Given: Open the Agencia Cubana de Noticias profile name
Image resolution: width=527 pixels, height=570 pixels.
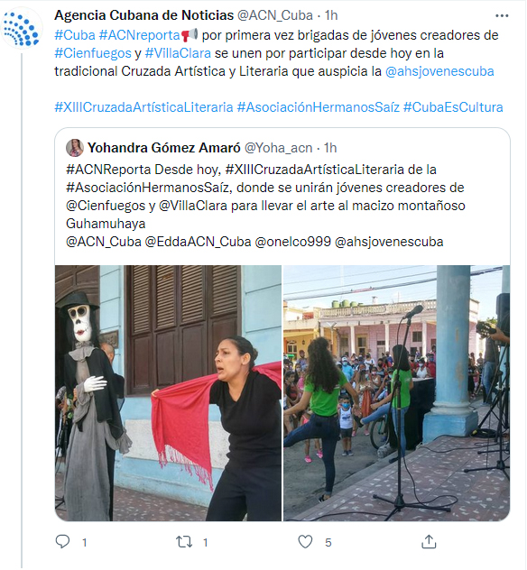Looking at the screenshot, I should (144, 15).
